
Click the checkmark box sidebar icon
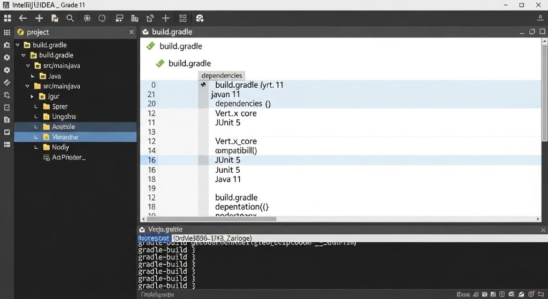click(6, 133)
